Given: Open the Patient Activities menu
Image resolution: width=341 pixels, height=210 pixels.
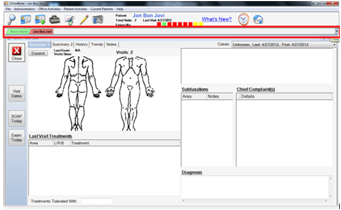Looking at the screenshot, I should [75, 9].
